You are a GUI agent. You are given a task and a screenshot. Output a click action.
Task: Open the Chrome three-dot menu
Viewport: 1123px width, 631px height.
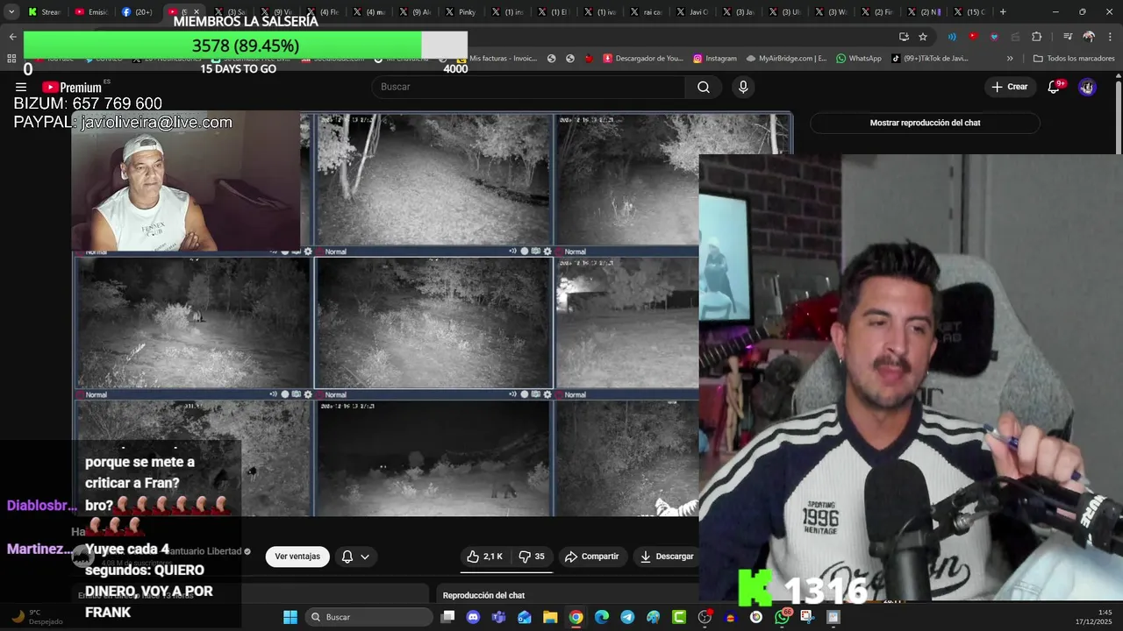1111,37
